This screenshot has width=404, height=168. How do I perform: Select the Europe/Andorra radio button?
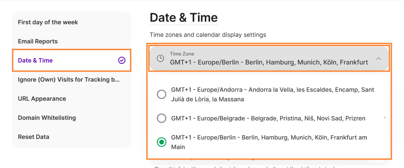click(162, 95)
